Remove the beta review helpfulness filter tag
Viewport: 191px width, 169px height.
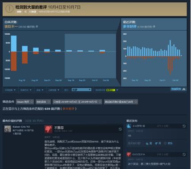[136, 102]
